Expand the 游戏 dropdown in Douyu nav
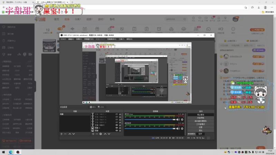Viewport: 276px width, 155px height. point(101,19)
